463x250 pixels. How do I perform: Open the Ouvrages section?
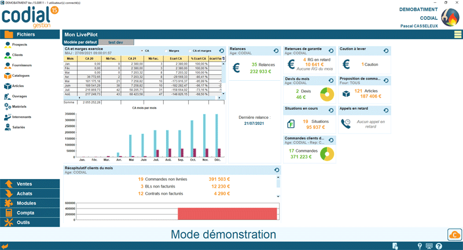click(x=16, y=96)
